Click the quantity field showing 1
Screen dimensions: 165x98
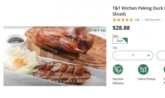click(x=133, y=55)
